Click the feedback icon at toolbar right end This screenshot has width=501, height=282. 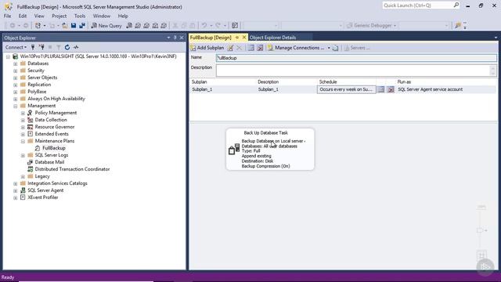pyautogui.click(x=458, y=25)
